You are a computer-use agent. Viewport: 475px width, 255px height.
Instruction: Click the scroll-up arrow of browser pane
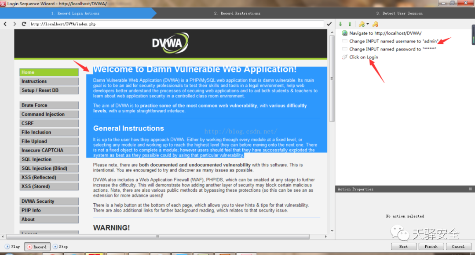332,32
